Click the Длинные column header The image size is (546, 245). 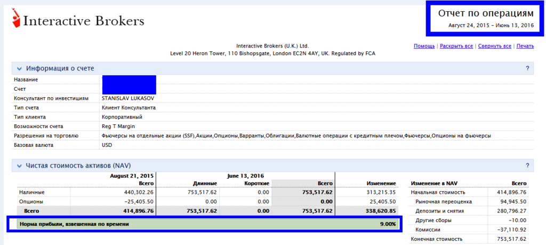point(204,183)
